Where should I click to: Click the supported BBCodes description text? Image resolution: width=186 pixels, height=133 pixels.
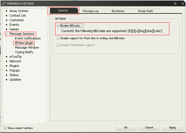(112, 31)
